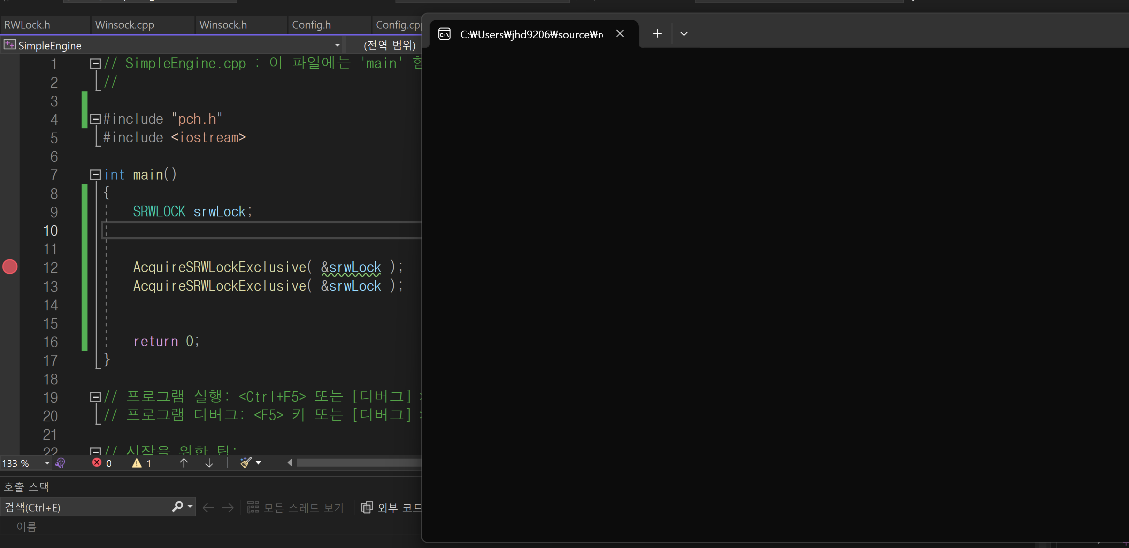Open the Config.cpp editor tab
Viewport: 1129px width, 548px height.
pos(398,25)
